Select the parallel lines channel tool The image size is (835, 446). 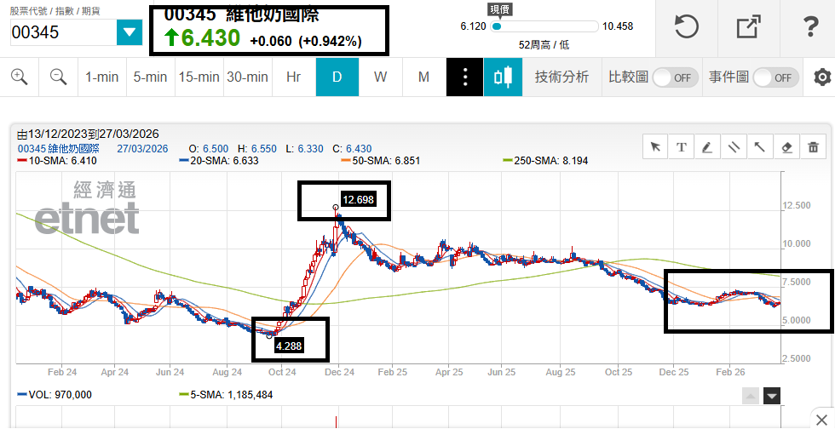(734, 147)
